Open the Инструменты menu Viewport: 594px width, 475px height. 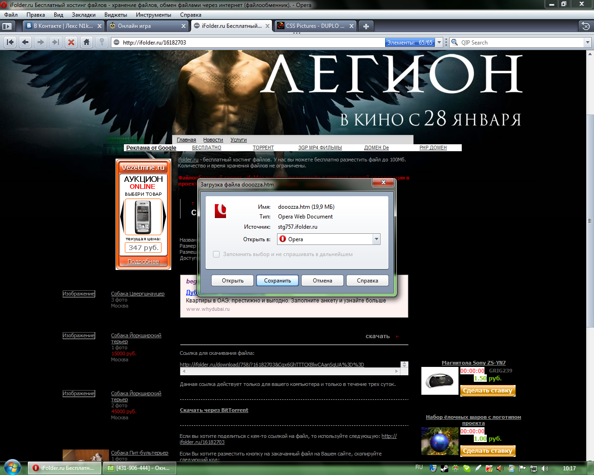pos(154,15)
